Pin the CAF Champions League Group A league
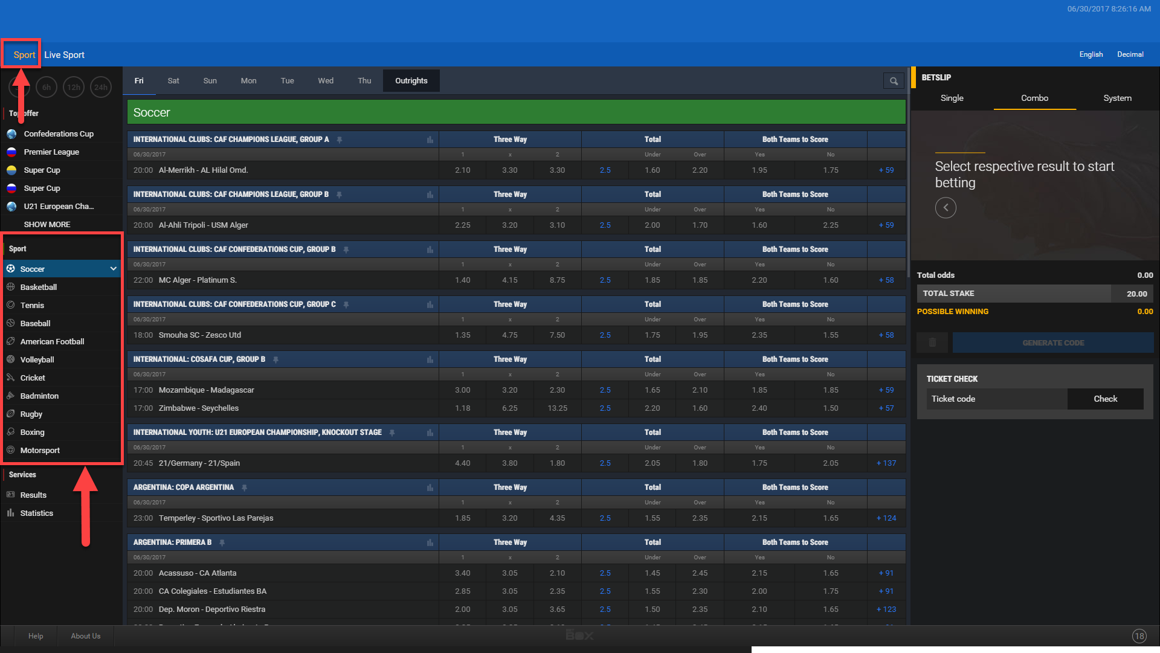This screenshot has height=653, width=1160. tap(340, 140)
